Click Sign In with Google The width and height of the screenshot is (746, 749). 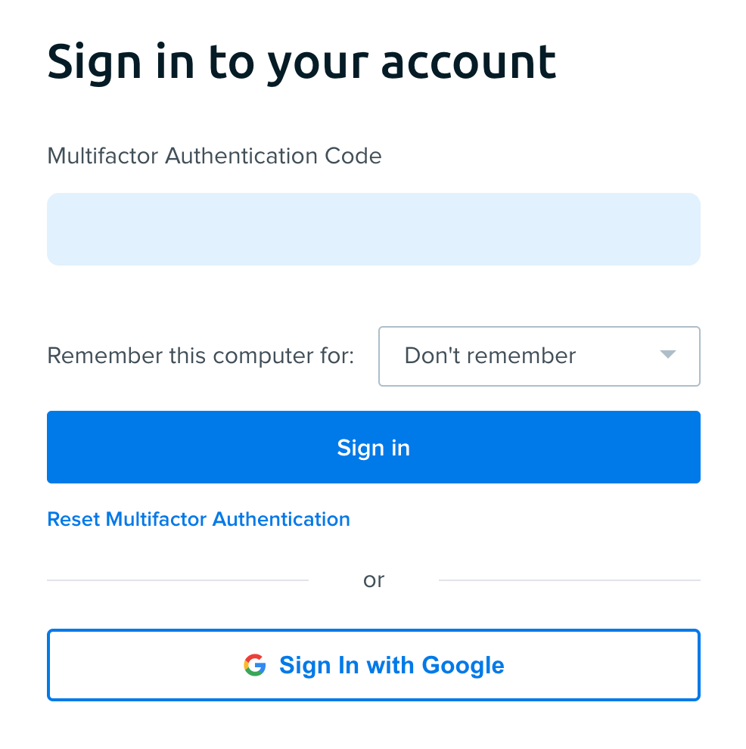coord(374,665)
